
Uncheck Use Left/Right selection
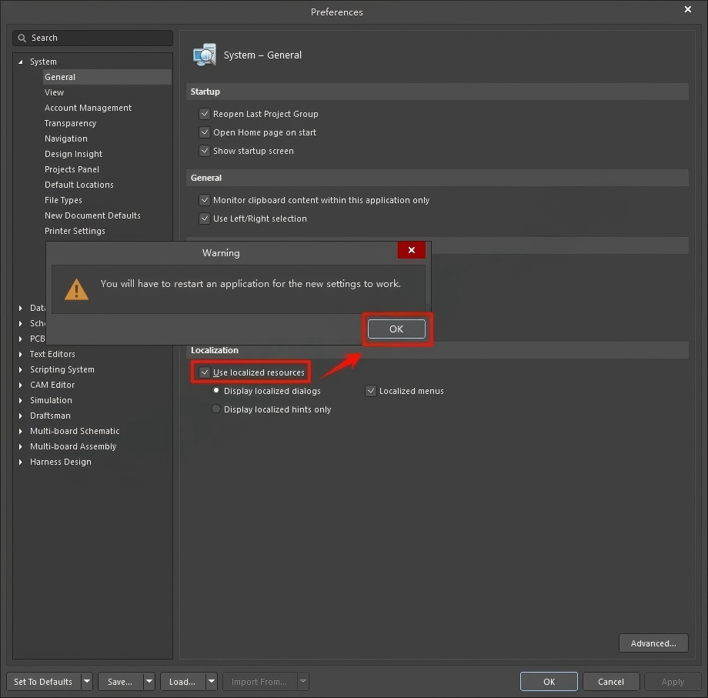(x=205, y=219)
